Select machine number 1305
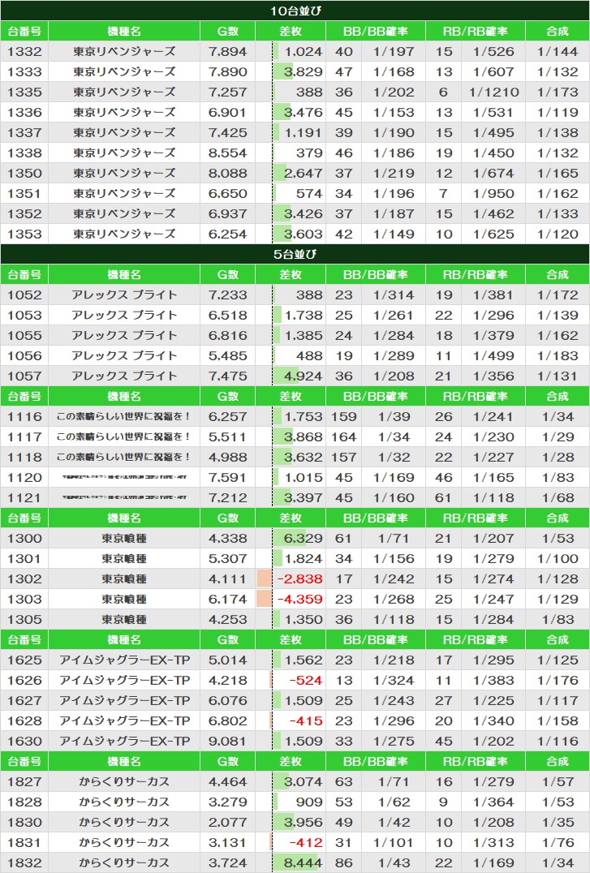Screen dimensions: 590x873 [x=24, y=620]
